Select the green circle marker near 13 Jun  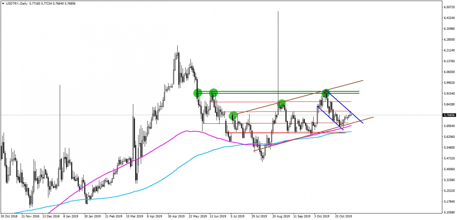click(x=214, y=92)
